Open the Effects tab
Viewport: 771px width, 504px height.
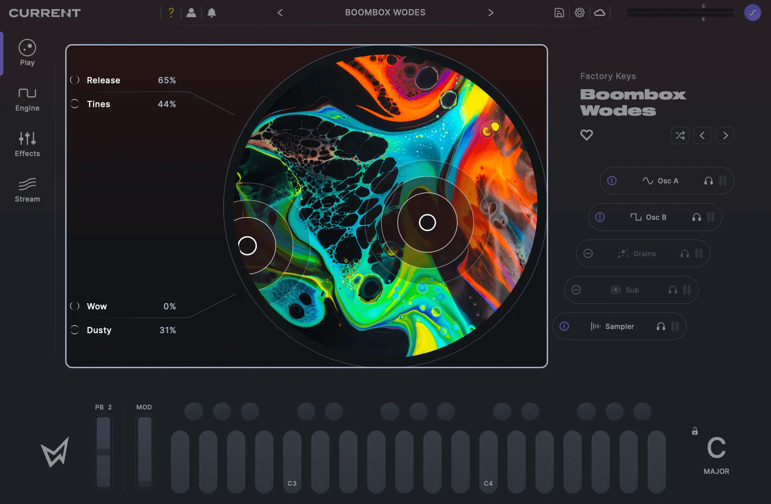(x=27, y=145)
